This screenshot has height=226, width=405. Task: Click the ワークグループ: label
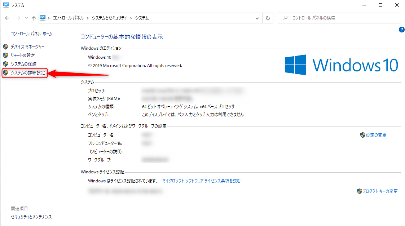point(100,160)
